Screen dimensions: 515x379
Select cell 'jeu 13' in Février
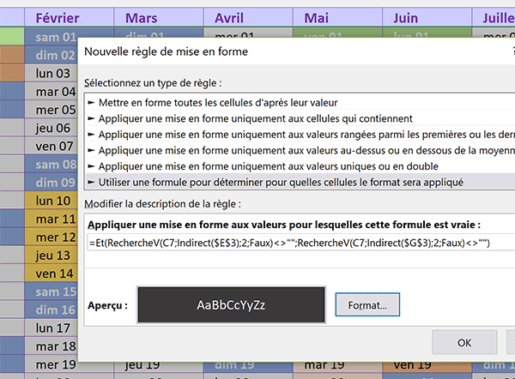(x=51, y=256)
